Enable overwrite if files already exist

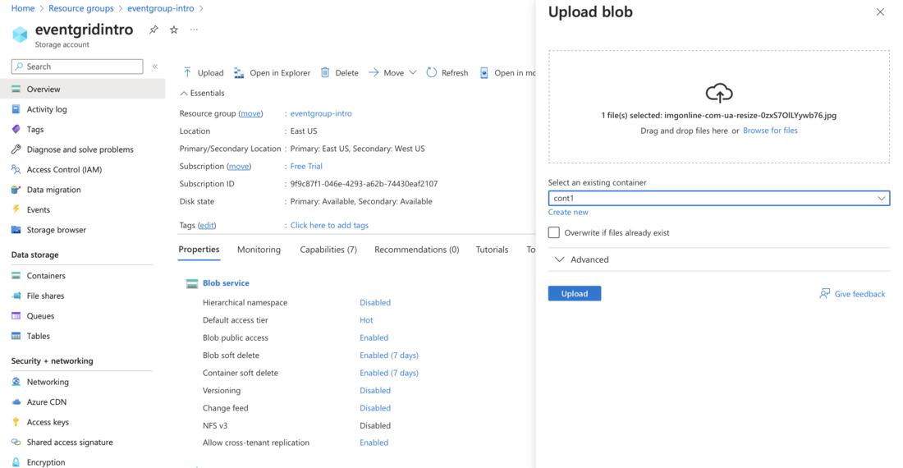click(x=554, y=232)
